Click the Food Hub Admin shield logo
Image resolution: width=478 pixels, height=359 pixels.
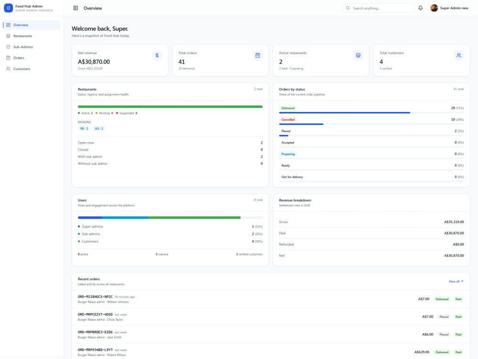click(8, 8)
